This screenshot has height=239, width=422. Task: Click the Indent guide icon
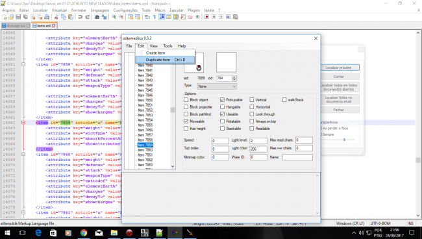(162, 17)
